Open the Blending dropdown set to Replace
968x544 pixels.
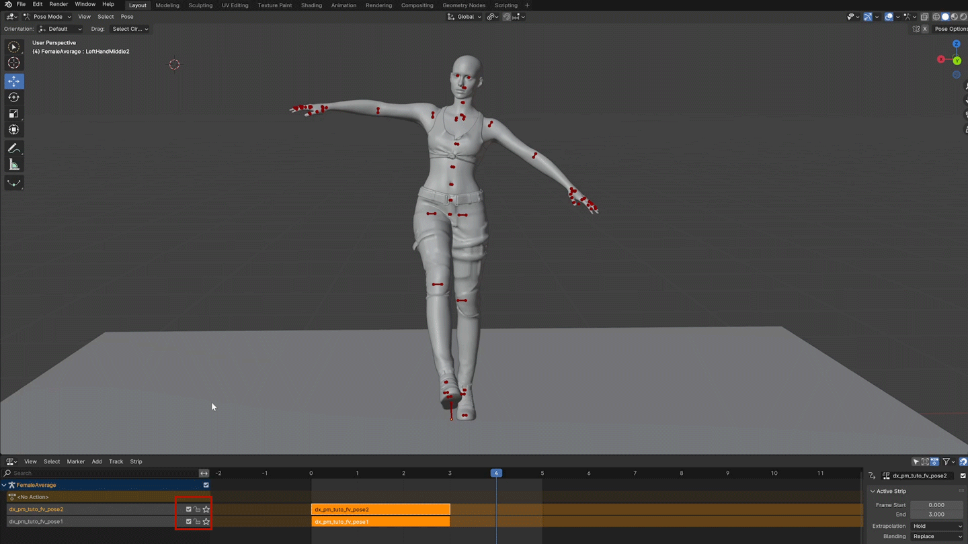pyautogui.click(x=937, y=537)
